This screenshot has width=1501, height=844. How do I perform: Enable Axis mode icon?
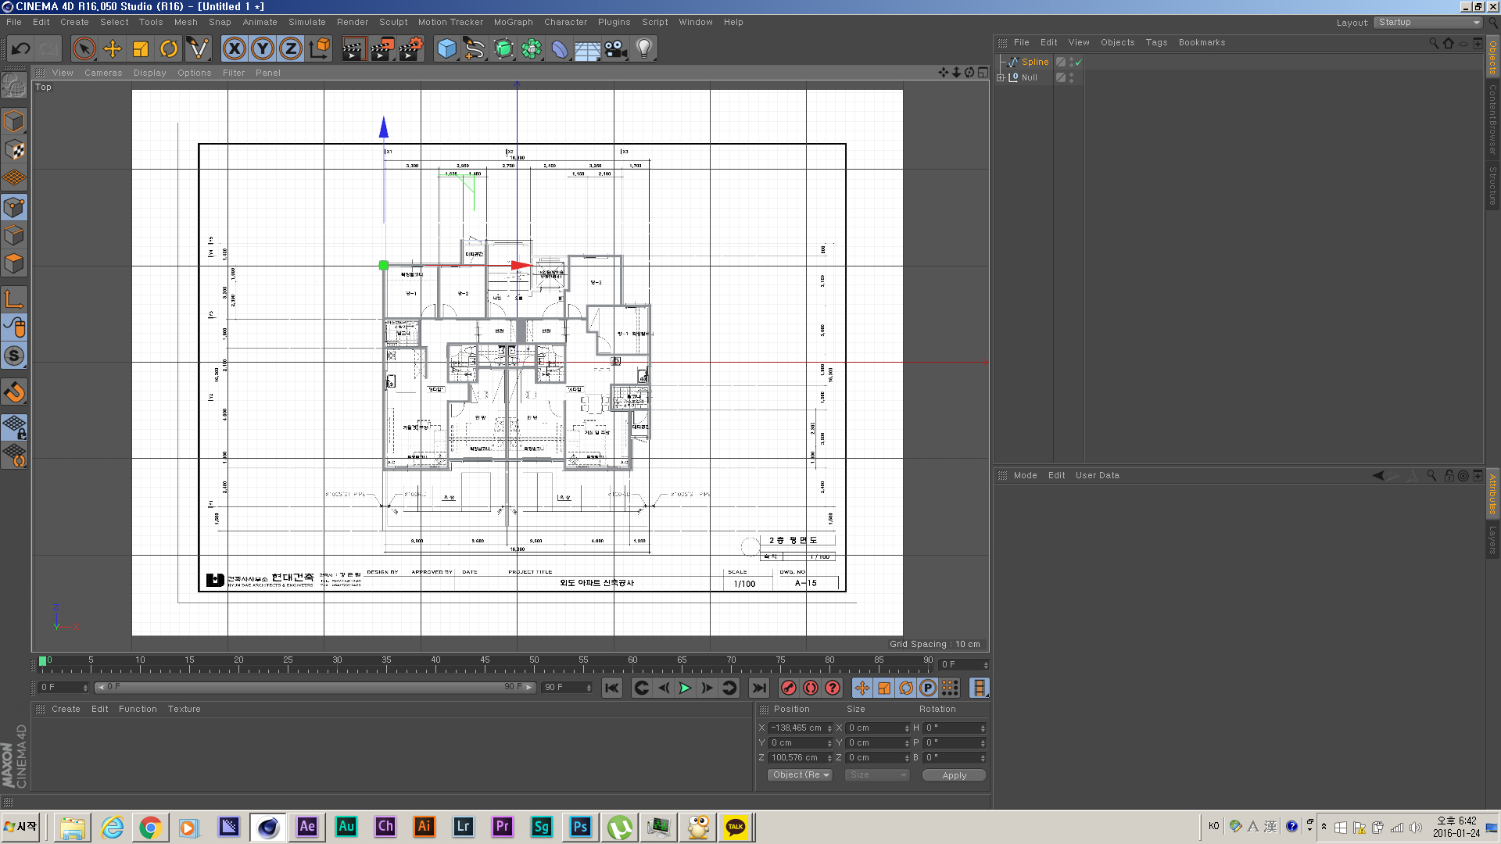pyautogui.click(x=14, y=299)
